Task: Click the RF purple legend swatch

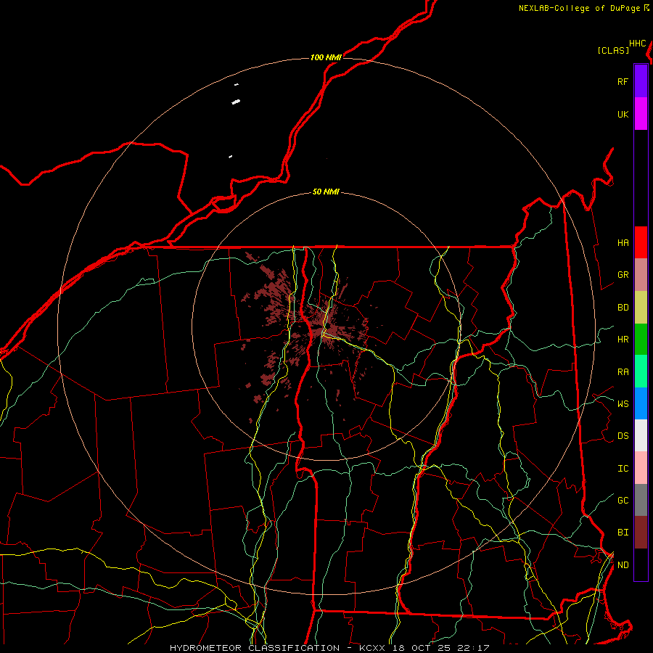Action: pos(641,81)
